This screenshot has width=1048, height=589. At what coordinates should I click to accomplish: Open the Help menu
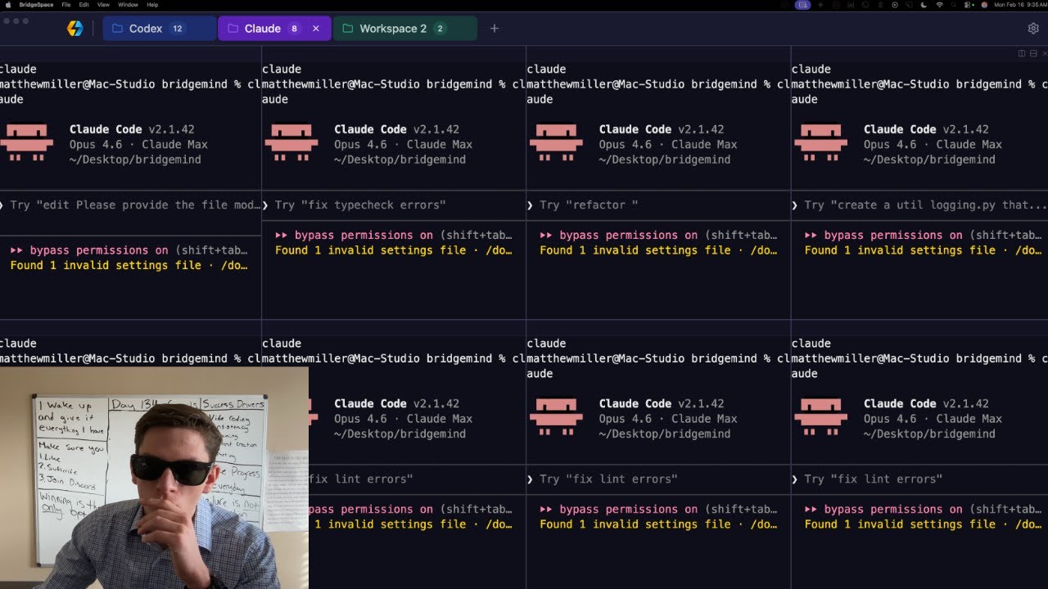pyautogui.click(x=152, y=4)
